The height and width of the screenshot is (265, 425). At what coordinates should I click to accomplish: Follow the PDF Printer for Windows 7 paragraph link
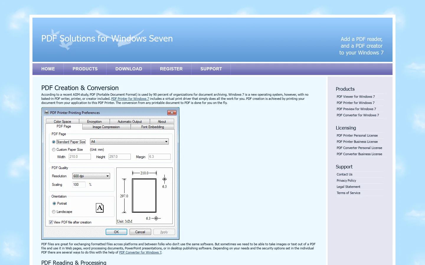pyautogui.click(x=130, y=99)
